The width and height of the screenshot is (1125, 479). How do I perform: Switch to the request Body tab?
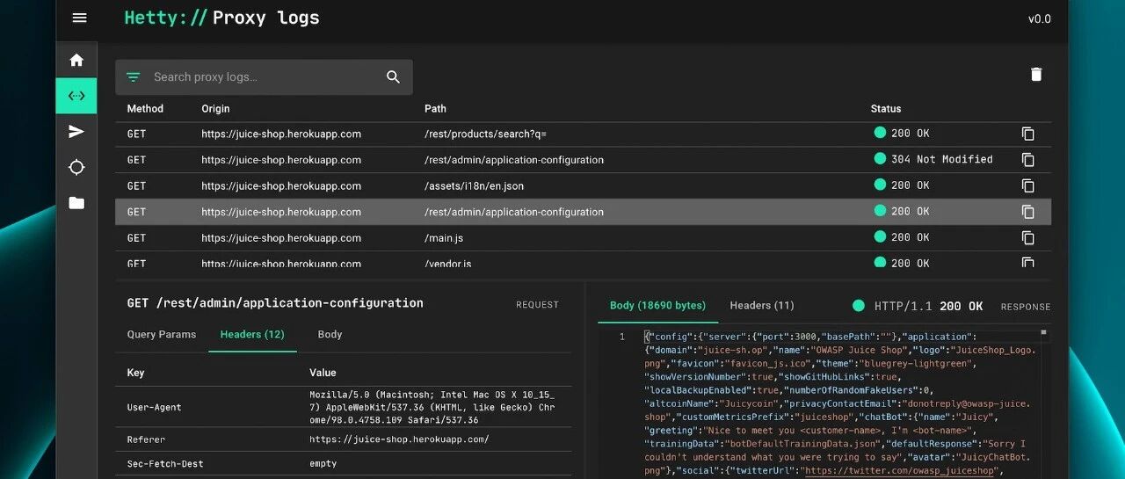tap(330, 334)
